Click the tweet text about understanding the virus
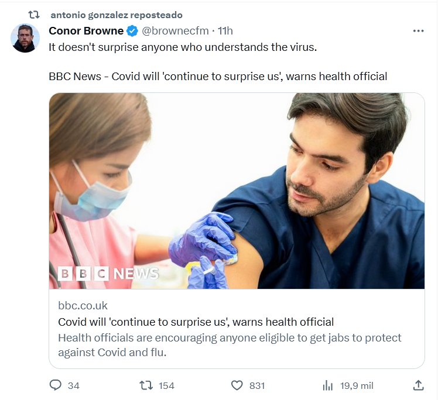The height and width of the screenshot is (400, 438). (183, 47)
